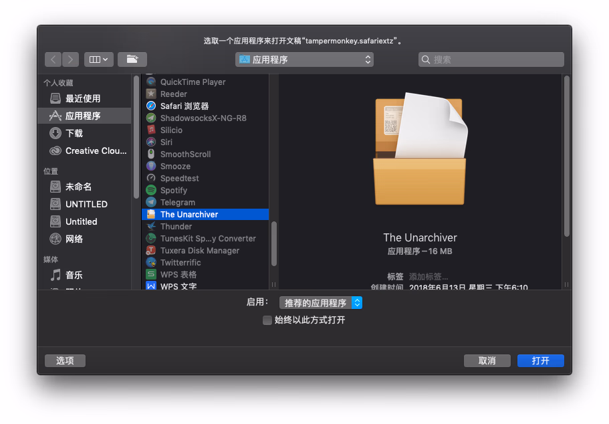The height and width of the screenshot is (424, 609).
Task: Click the 打开 button
Action: 540,360
